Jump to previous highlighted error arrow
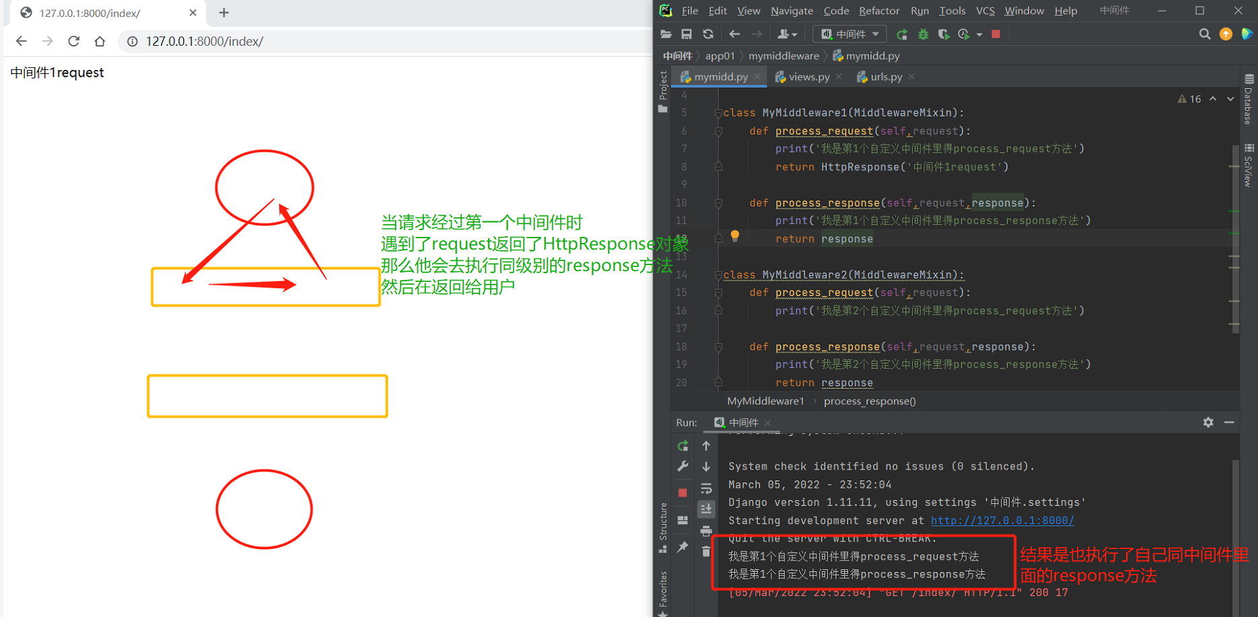Image resolution: width=1258 pixels, height=617 pixels. pyautogui.click(x=1213, y=99)
